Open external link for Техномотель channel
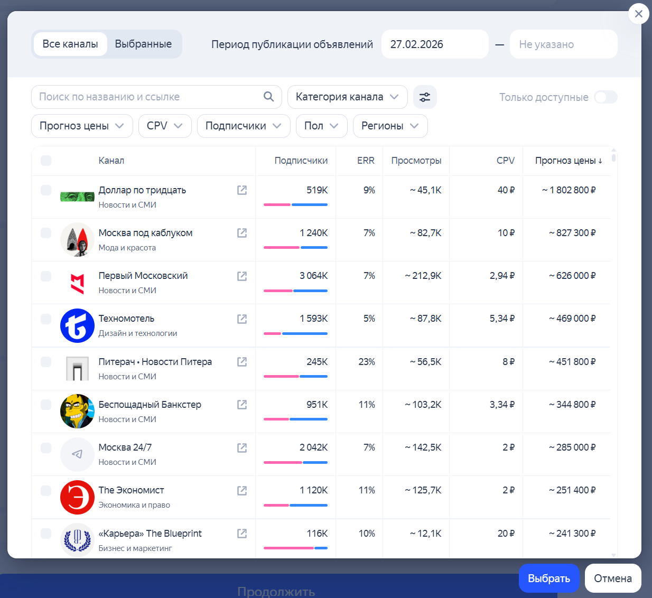Viewport: 652px width, 598px height. coord(242,319)
